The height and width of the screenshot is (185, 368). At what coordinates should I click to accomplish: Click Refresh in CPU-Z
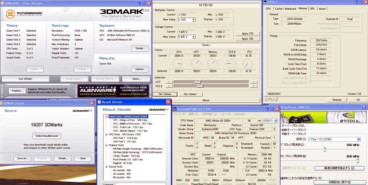pos(337,100)
